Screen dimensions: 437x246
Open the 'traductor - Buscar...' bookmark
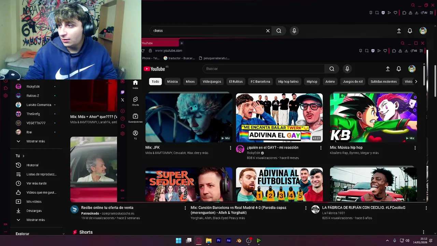point(179,58)
